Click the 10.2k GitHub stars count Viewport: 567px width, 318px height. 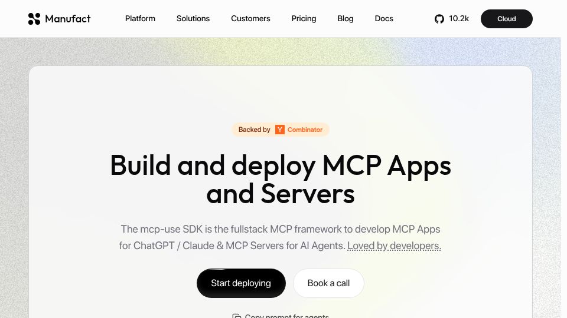[x=458, y=18]
